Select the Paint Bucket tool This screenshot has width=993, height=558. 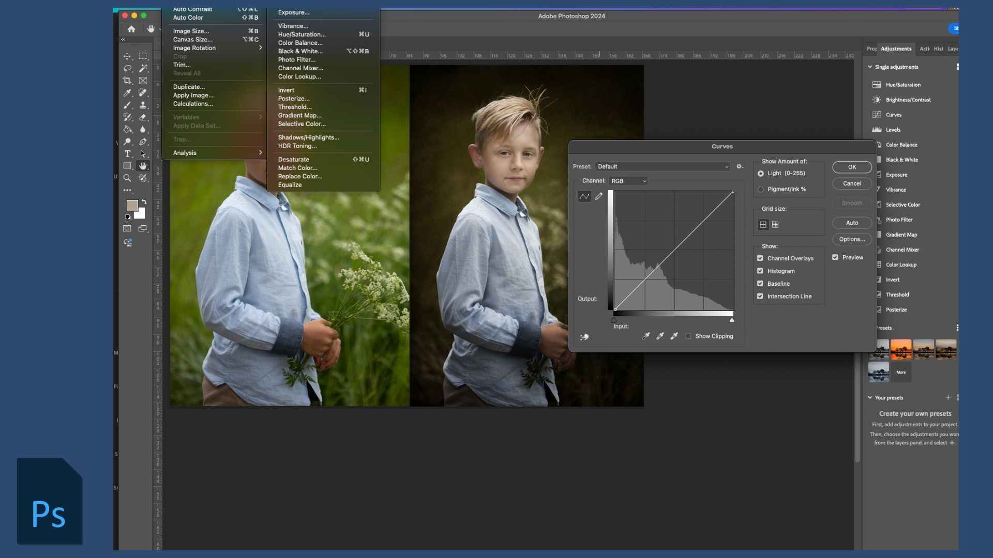click(x=127, y=129)
